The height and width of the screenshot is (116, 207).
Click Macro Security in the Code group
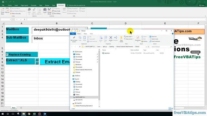[15, 14]
